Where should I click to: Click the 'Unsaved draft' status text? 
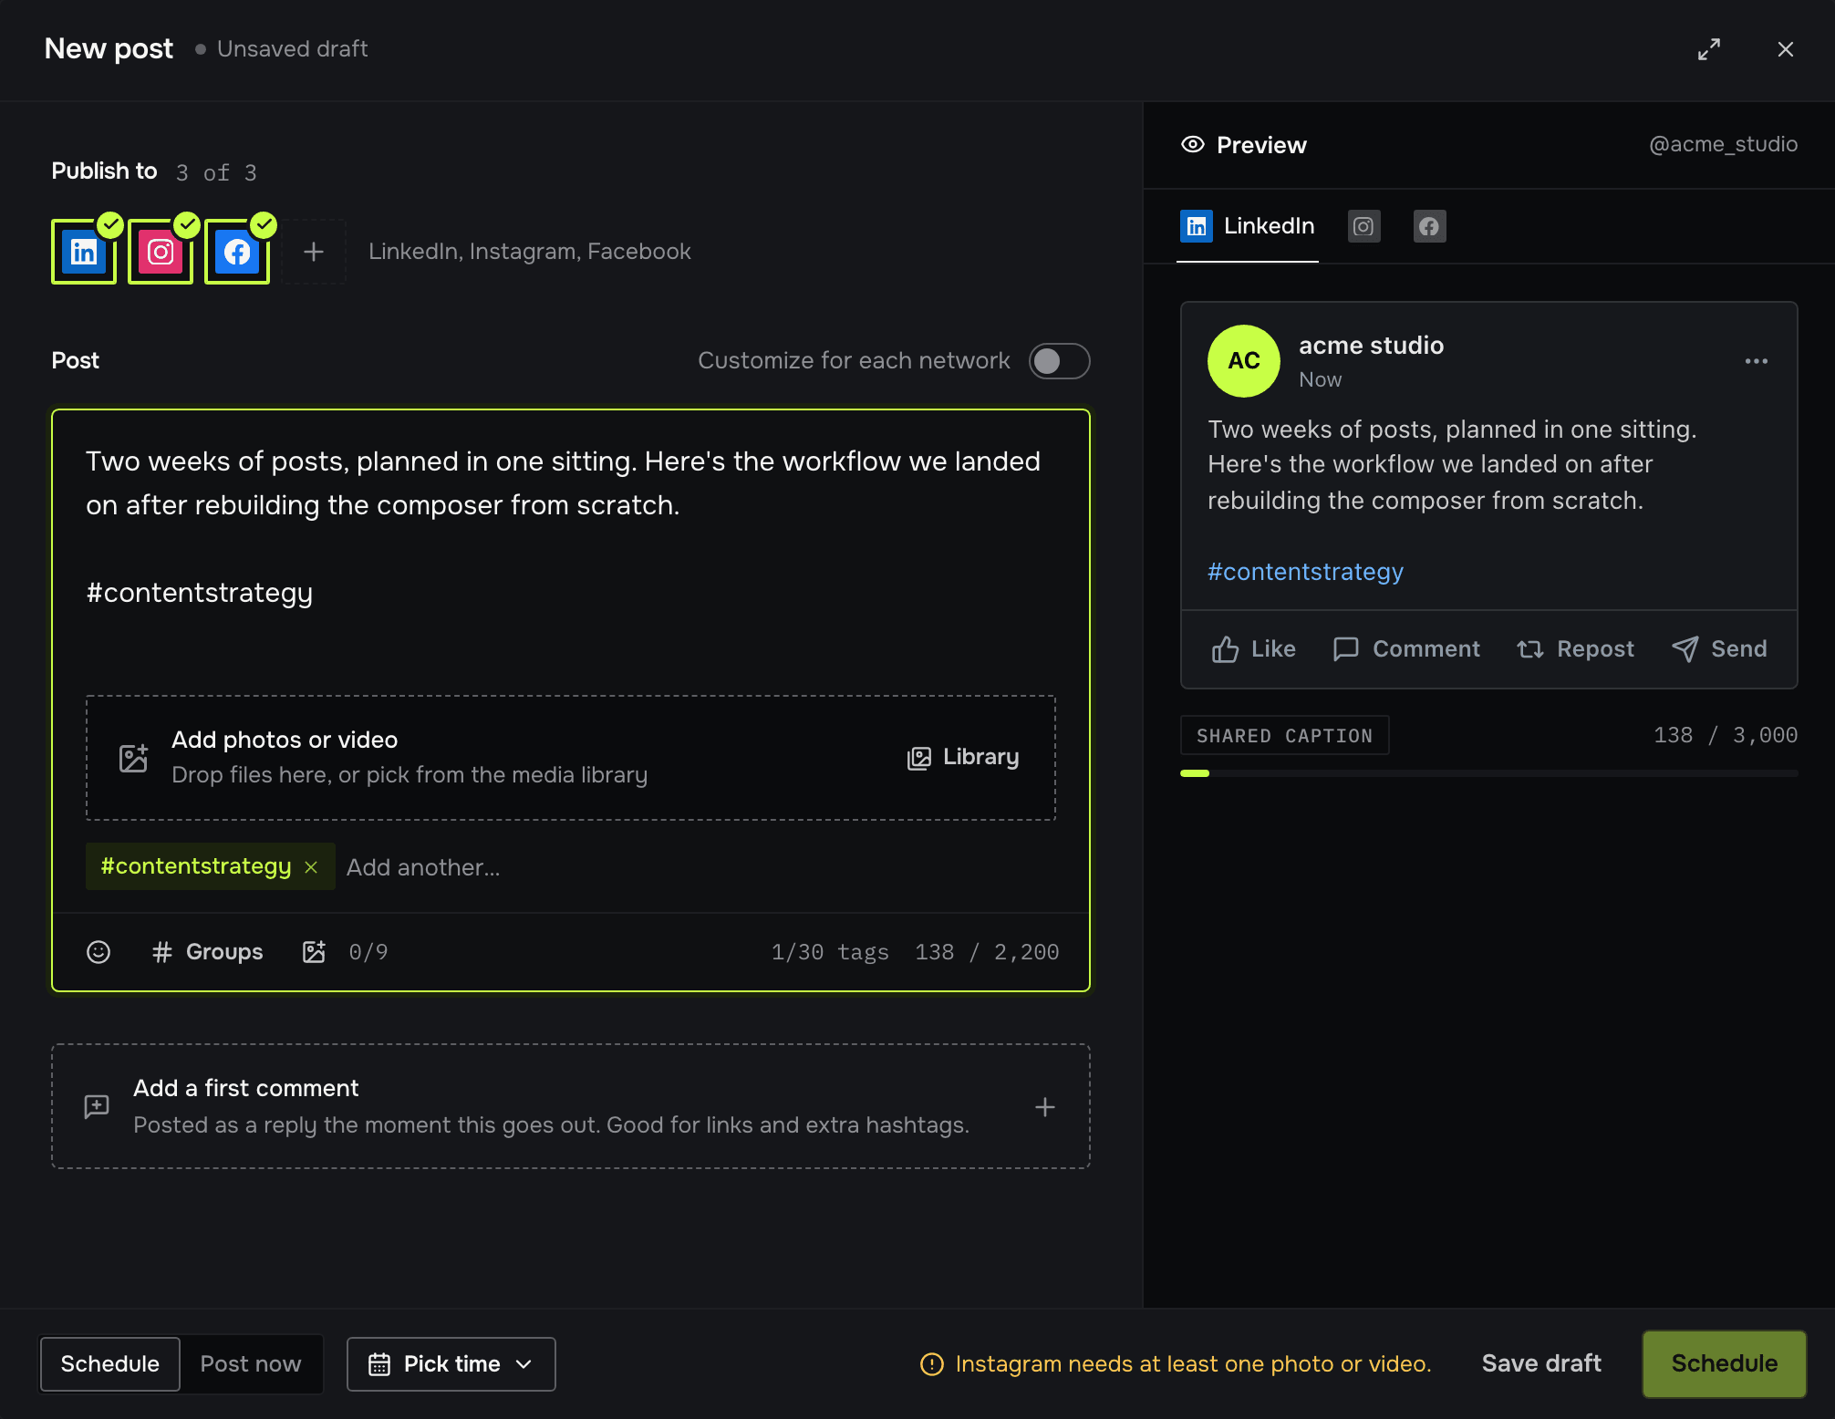[x=293, y=49]
